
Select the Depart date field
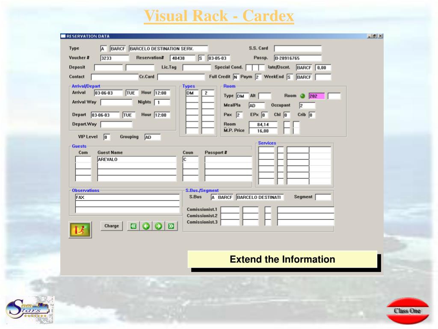[105, 115]
